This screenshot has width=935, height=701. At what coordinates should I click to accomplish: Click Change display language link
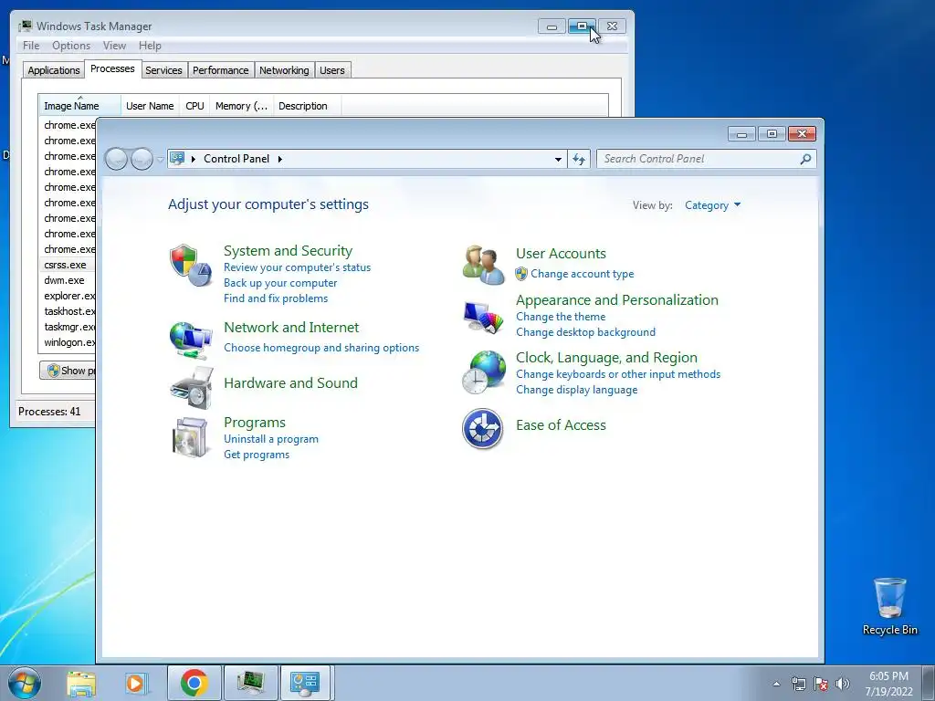tap(577, 389)
